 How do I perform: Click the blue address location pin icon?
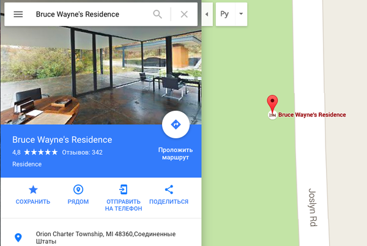pyautogui.click(x=18, y=237)
